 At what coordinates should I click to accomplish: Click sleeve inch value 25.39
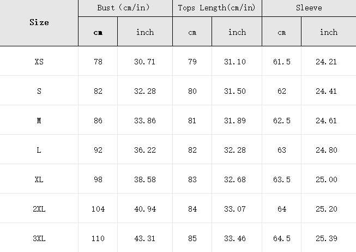pyautogui.click(x=326, y=238)
